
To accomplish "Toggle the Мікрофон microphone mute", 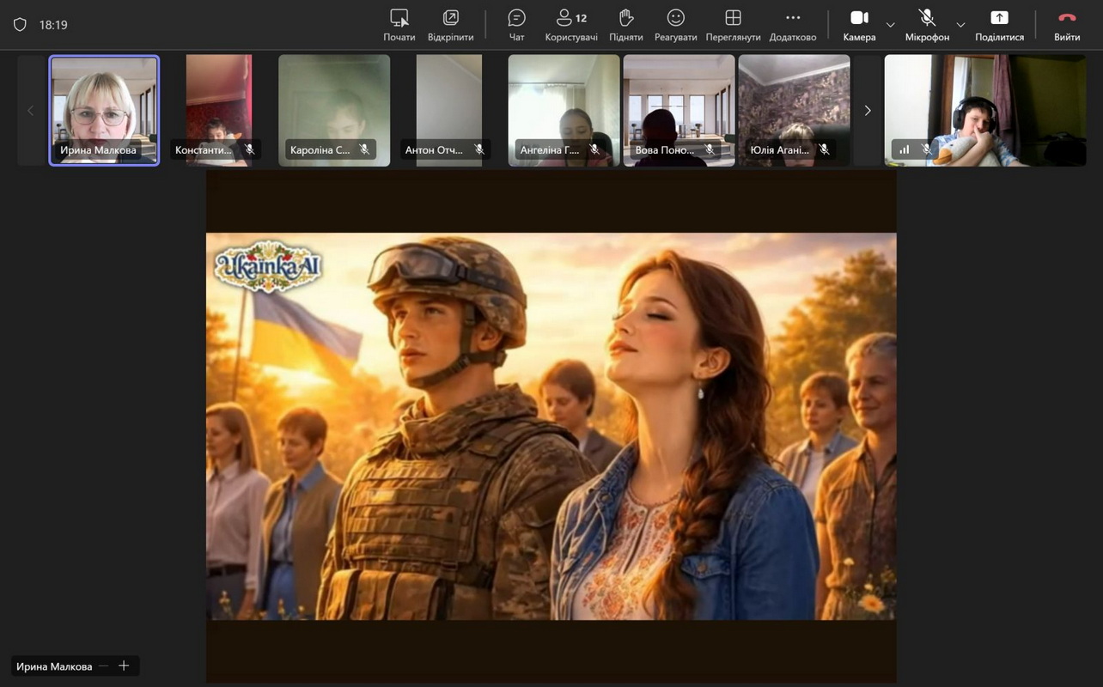I will pos(927,25).
